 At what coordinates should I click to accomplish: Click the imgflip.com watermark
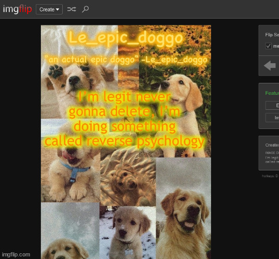click(16, 254)
